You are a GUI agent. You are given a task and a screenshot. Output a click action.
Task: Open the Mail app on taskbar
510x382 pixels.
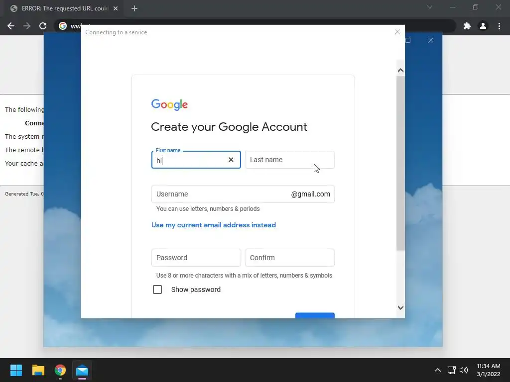pyautogui.click(x=82, y=370)
